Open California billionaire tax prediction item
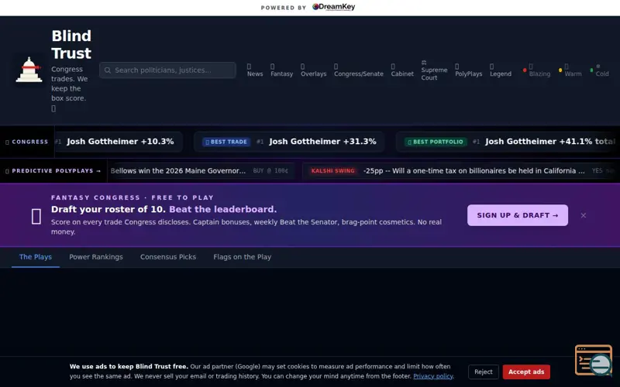620x387 pixels. pyautogui.click(x=474, y=171)
